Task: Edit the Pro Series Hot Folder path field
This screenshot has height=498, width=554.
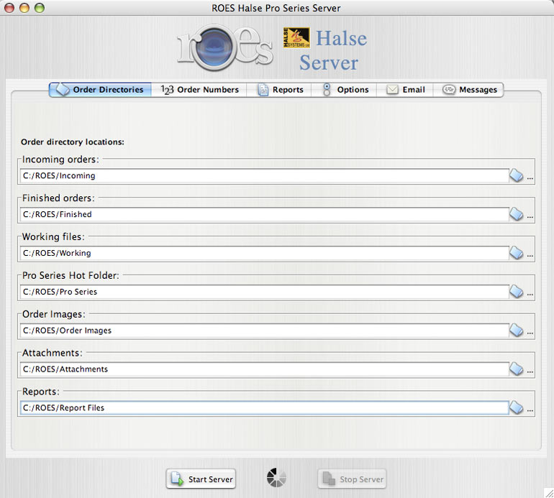Action: click(264, 292)
